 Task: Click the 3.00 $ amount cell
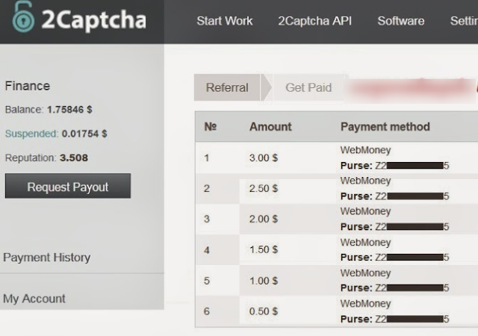coord(264,158)
